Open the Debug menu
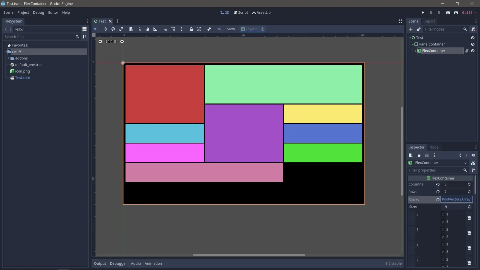480x270 pixels. coord(38,12)
